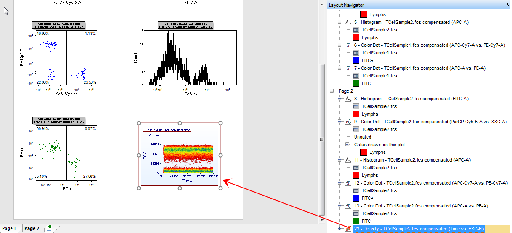Collapse 'Gates drawn on this plot' node
The width and height of the screenshot is (512, 233).
pyautogui.click(x=347, y=145)
